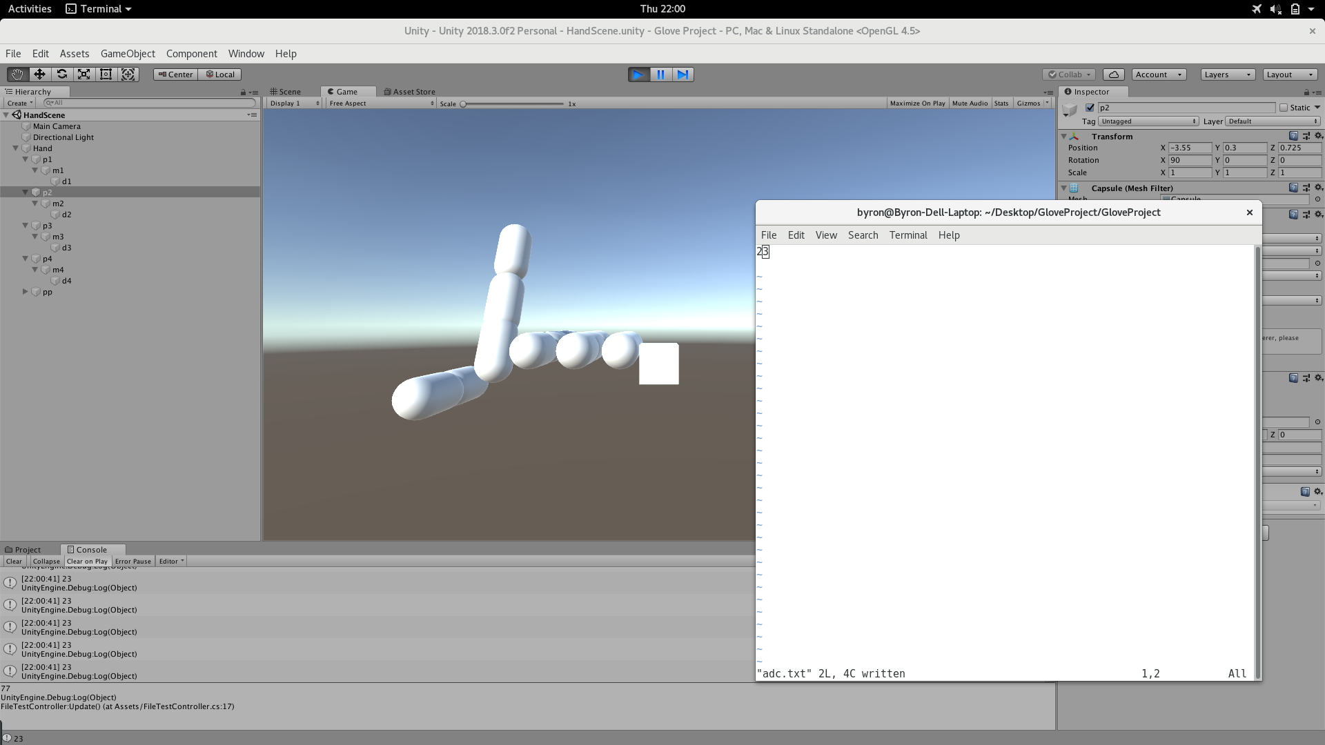The width and height of the screenshot is (1325, 745).
Task: Expand the pp object in hierarchy
Action: 26,292
